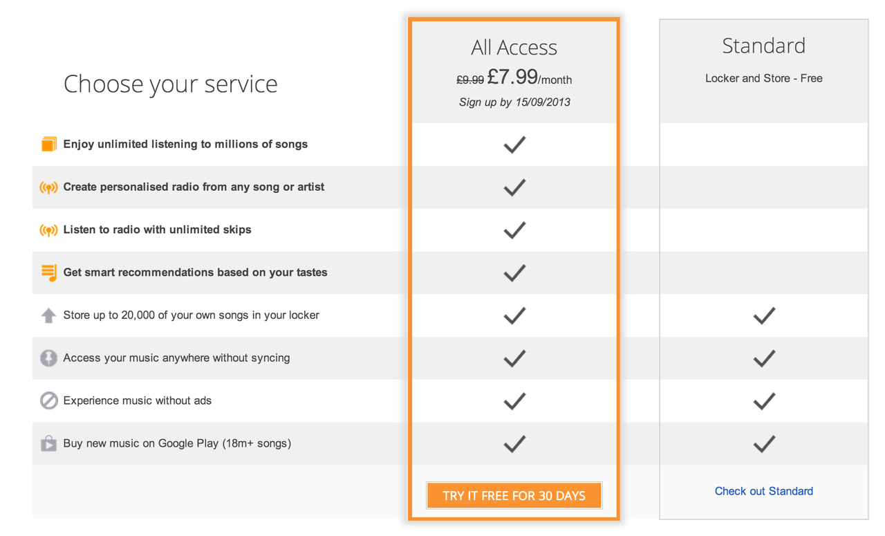Click Access your music anywhere feature text

coord(176,358)
